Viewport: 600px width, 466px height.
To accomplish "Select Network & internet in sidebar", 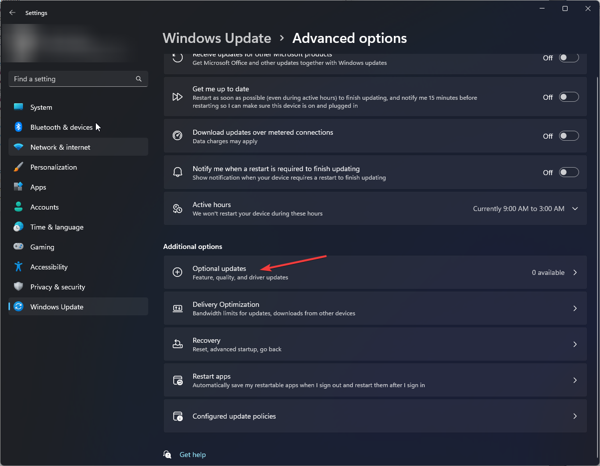I will pyautogui.click(x=78, y=147).
